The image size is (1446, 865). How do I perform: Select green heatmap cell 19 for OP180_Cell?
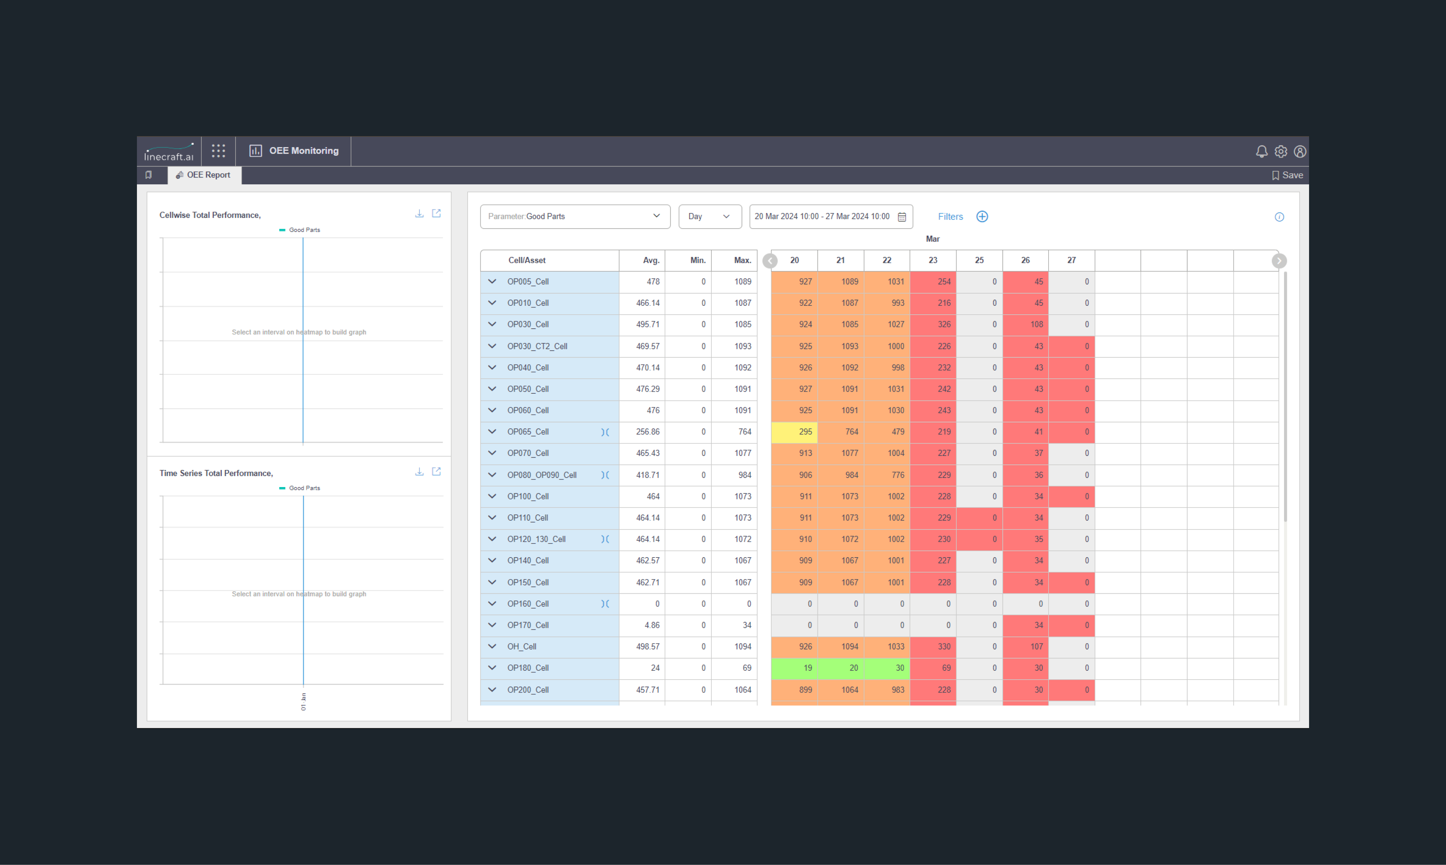point(795,668)
